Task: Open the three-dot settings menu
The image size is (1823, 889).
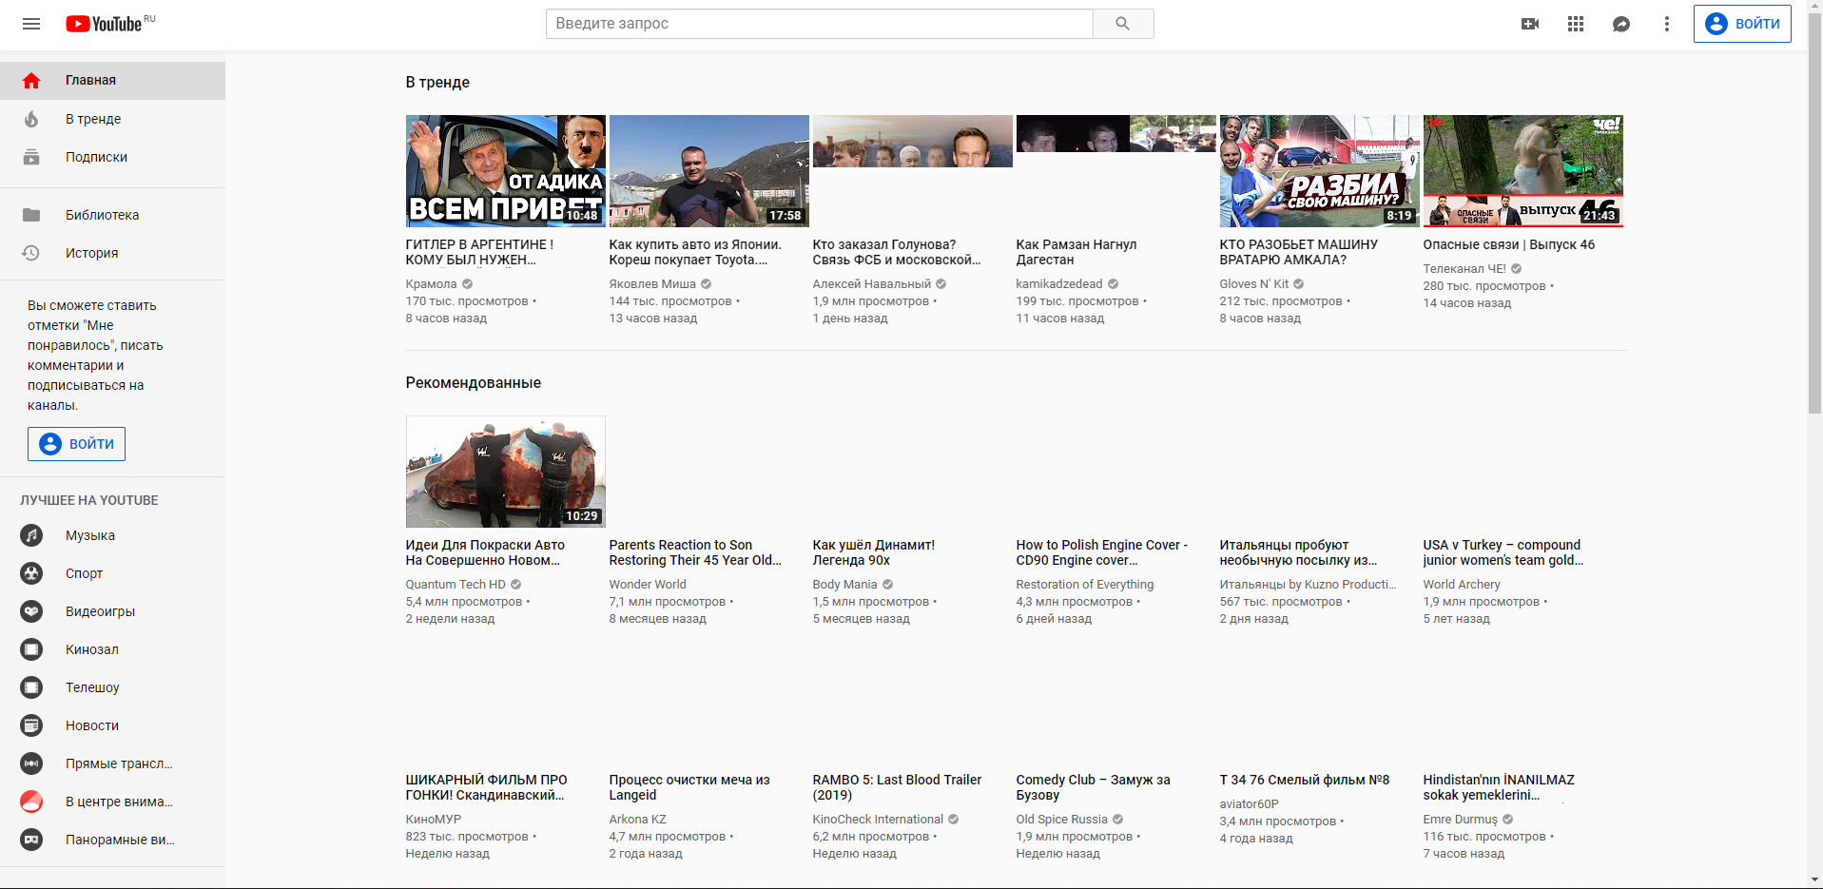Action: point(1667,24)
